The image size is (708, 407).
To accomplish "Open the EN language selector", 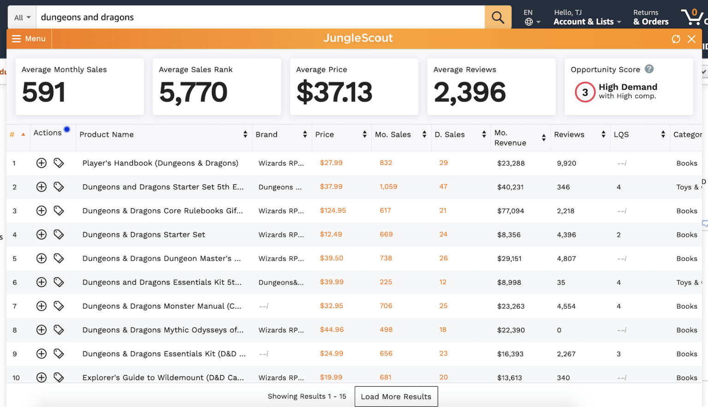I will tap(532, 17).
